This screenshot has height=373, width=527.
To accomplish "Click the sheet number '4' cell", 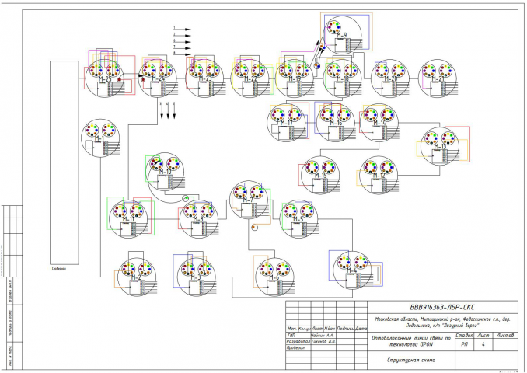I will (x=483, y=345).
